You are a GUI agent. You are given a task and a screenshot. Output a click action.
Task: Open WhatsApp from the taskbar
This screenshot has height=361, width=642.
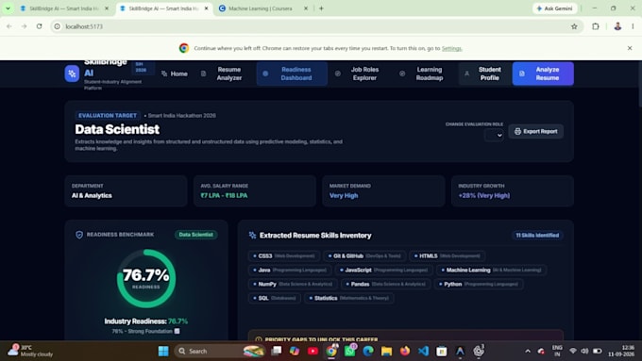coord(349,352)
